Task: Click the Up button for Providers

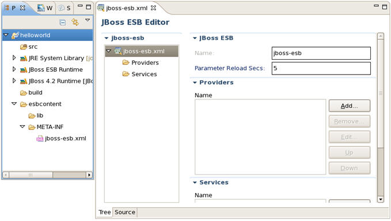Action: (x=350, y=153)
